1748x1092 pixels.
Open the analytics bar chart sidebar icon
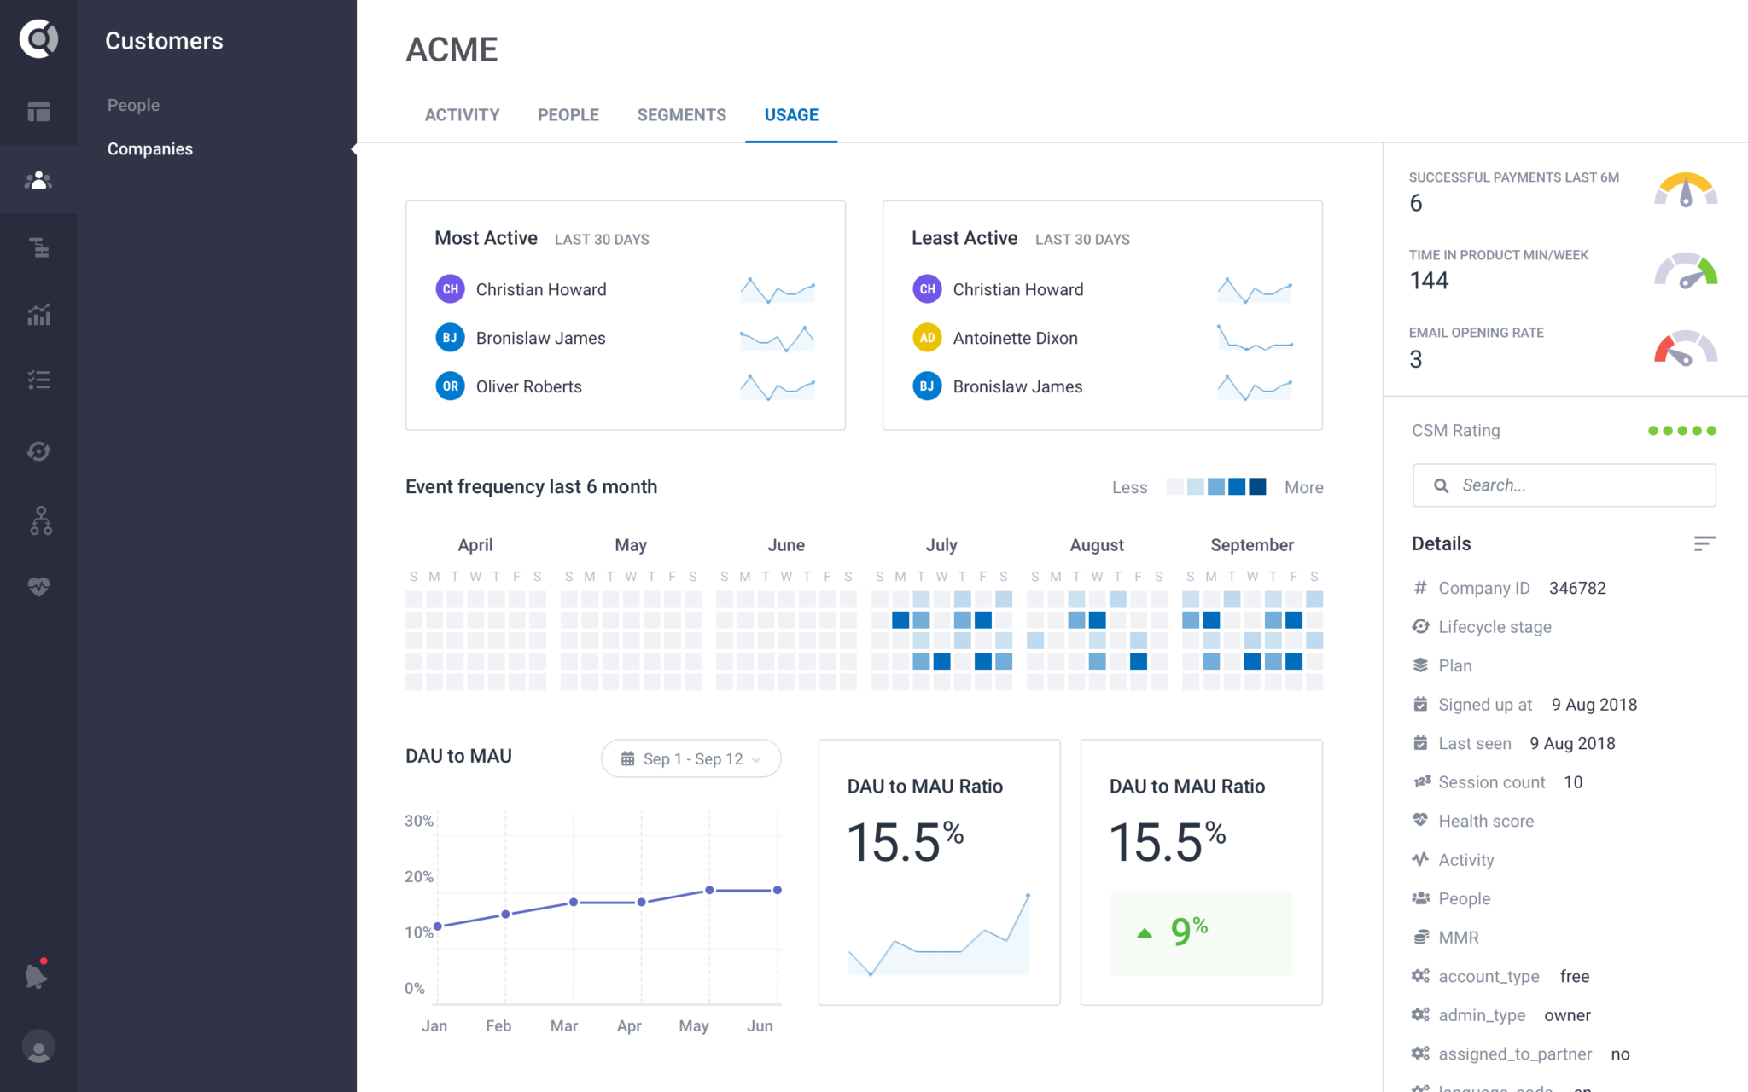[38, 315]
